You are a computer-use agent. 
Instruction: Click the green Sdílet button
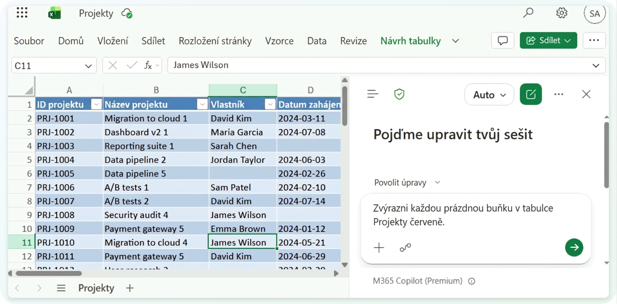548,41
